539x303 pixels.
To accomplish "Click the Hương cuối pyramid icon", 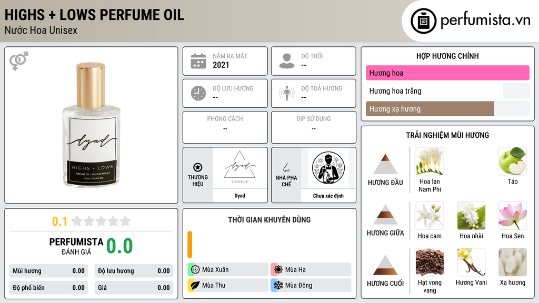I will pos(385,265).
